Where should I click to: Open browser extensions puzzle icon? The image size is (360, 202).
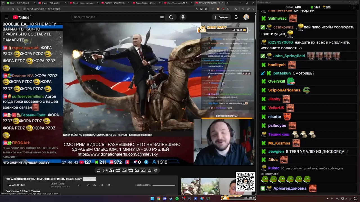228,9
